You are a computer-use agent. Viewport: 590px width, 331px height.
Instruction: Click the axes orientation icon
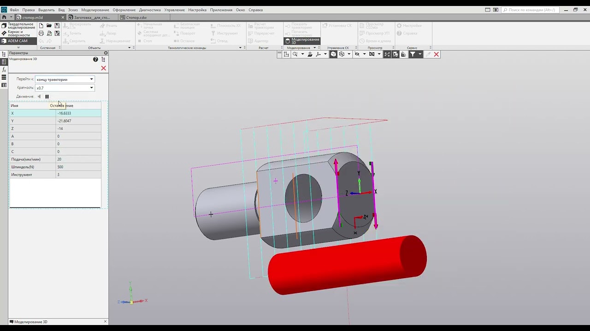[318, 54]
